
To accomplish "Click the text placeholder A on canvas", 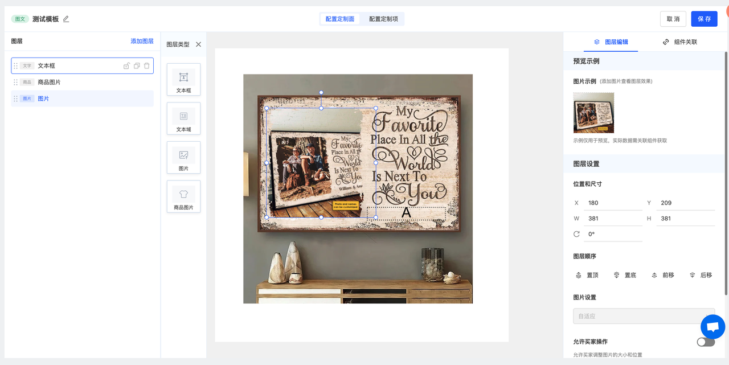I will click(x=406, y=213).
